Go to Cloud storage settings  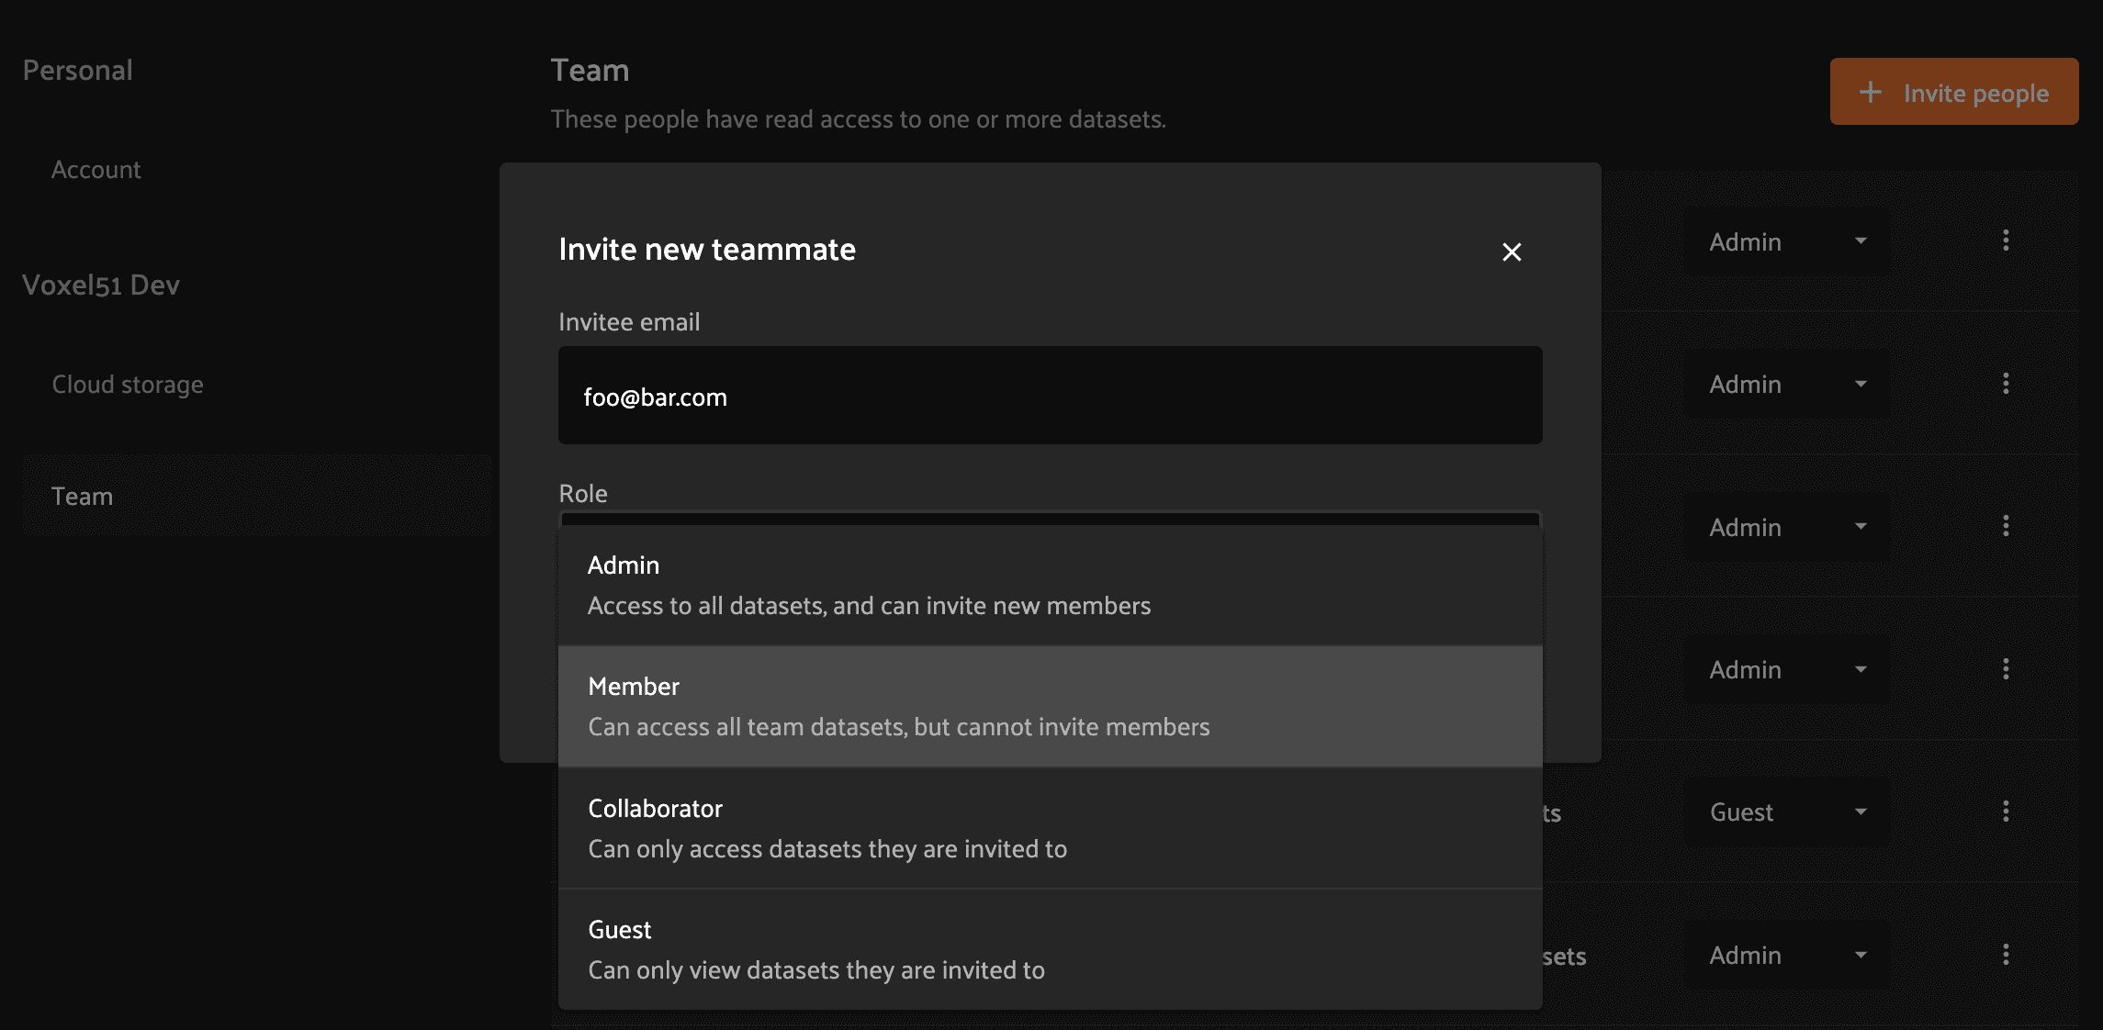(x=128, y=385)
